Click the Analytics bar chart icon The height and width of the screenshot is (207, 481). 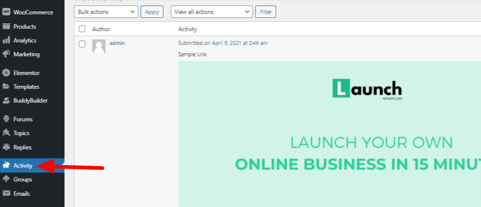(6, 40)
